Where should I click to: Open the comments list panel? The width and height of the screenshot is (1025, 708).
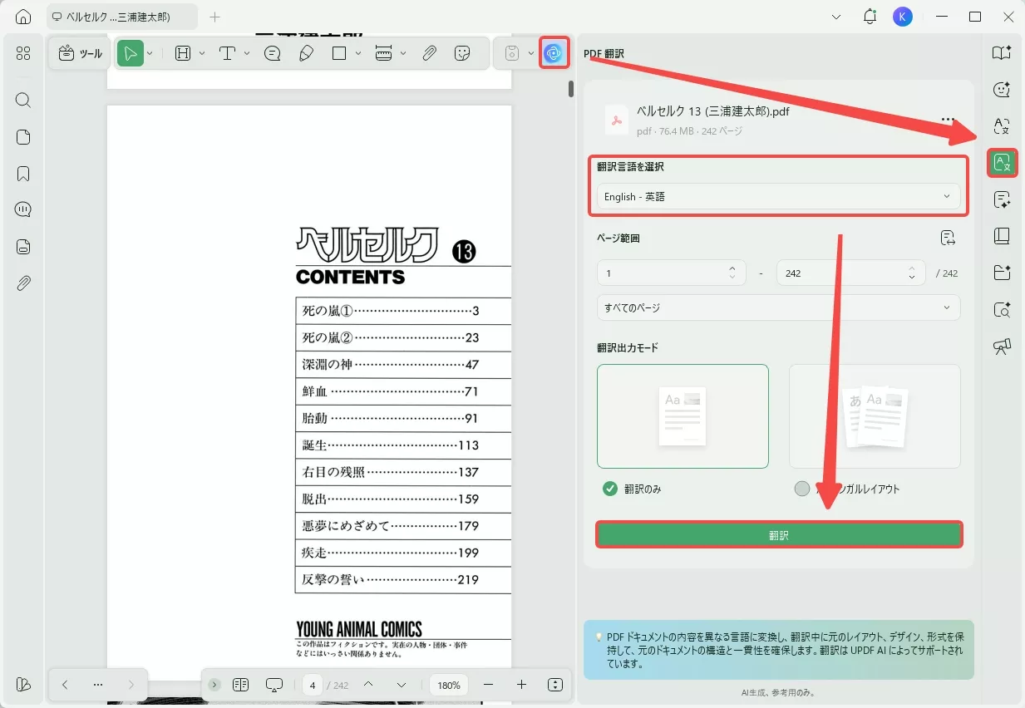pos(23,209)
